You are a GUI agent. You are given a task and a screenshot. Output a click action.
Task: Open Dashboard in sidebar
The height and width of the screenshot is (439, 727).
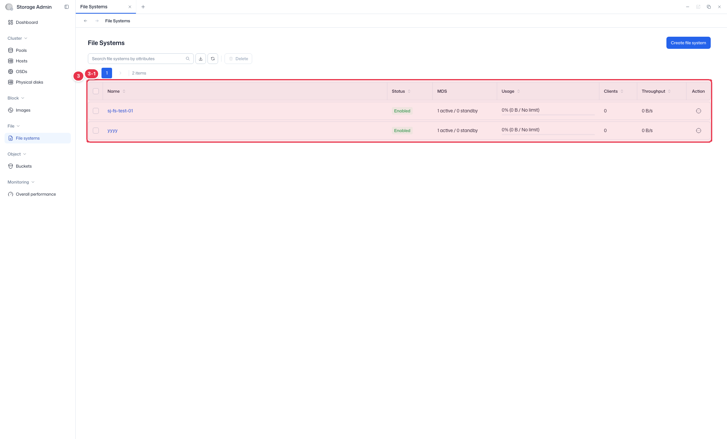click(37, 22)
